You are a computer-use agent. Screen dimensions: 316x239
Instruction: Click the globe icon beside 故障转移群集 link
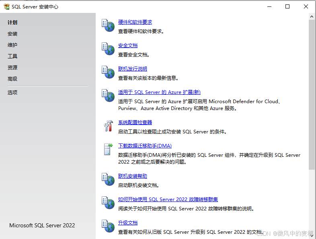click(x=108, y=203)
